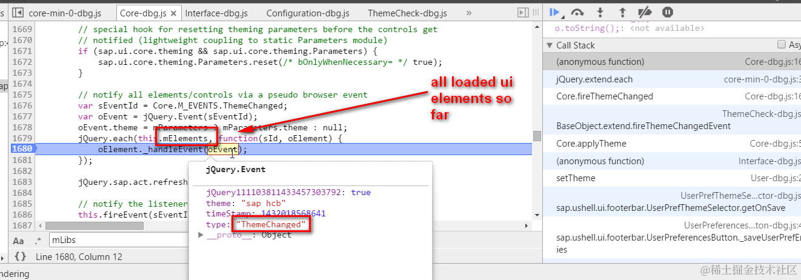
Task: Select the anonymous function Interface-dbg.js frame
Action: pyautogui.click(x=672, y=161)
